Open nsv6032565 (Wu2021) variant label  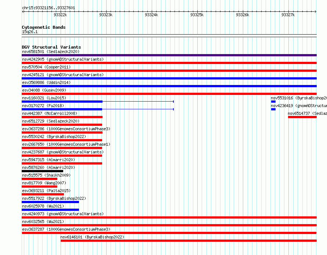[43, 222]
